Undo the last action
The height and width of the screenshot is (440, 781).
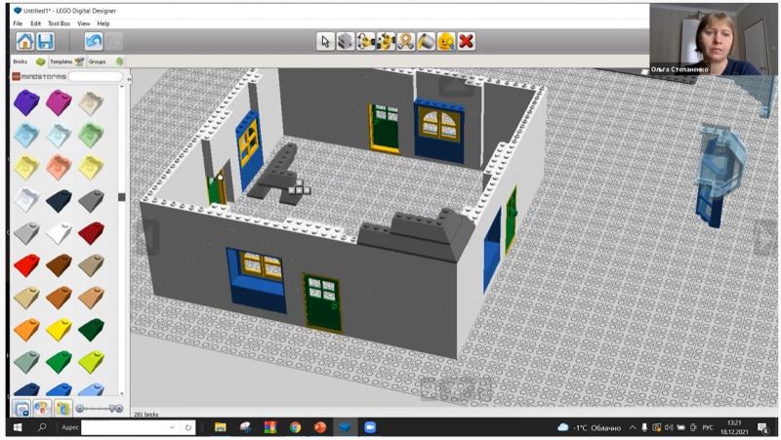(x=94, y=41)
